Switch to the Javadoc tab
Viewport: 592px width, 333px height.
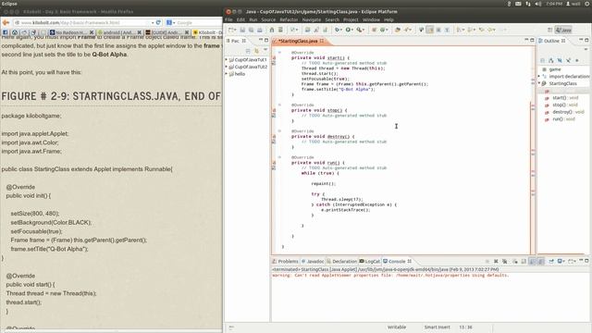pos(313,261)
